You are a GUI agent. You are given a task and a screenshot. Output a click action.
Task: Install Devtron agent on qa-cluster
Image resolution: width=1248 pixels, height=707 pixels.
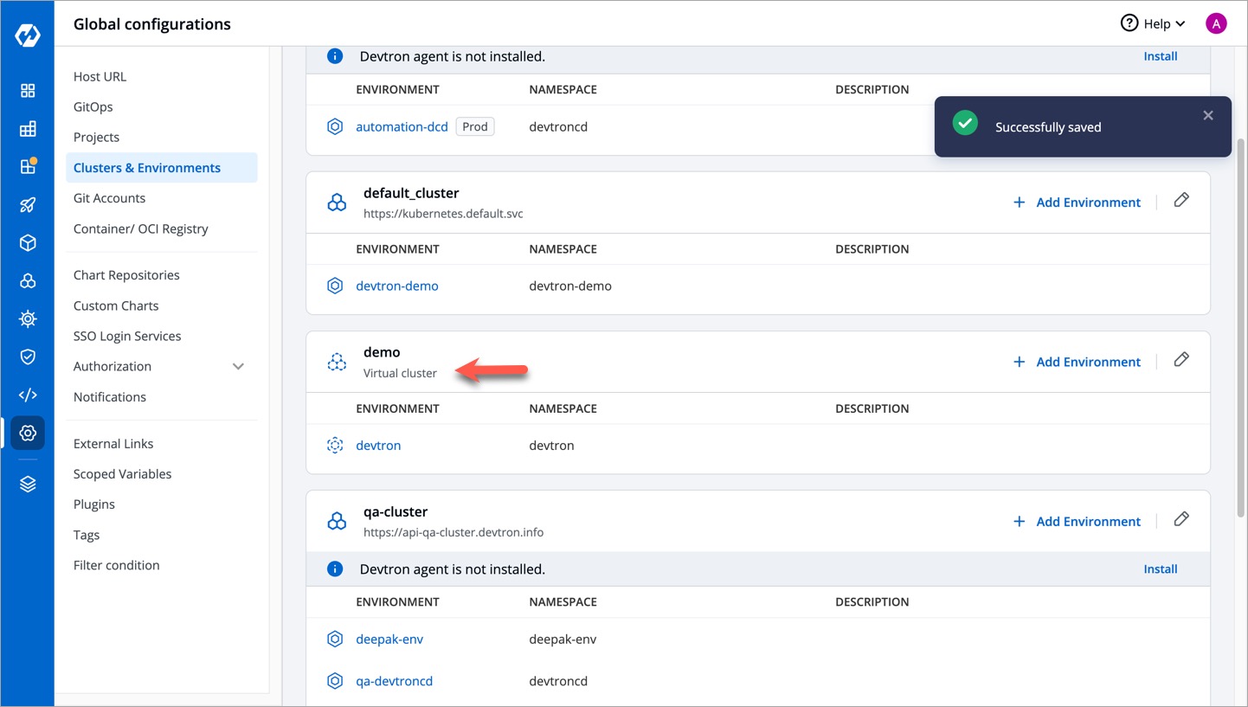[x=1161, y=569]
